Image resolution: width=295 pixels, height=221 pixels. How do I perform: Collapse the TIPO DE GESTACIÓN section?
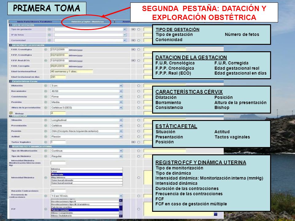[10, 25]
